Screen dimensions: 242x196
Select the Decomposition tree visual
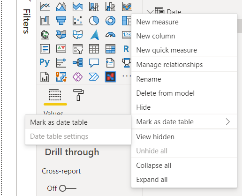coord(77,63)
